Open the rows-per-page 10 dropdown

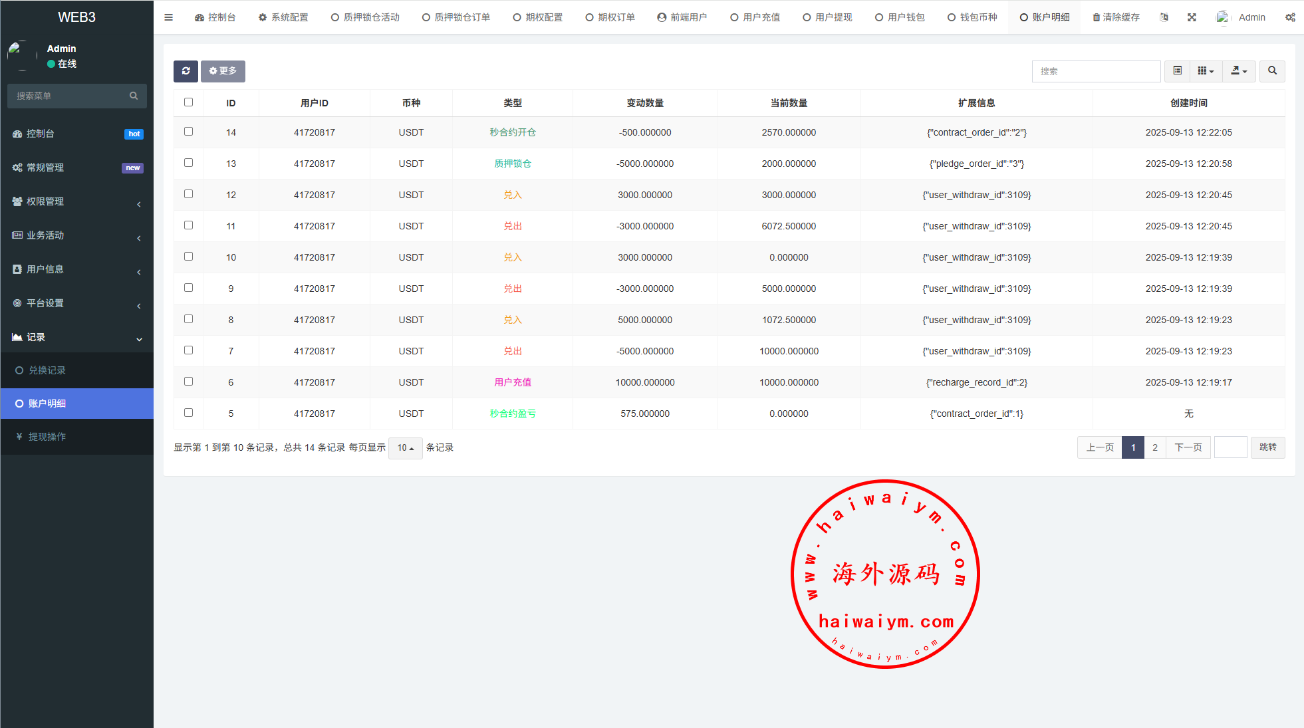405,448
